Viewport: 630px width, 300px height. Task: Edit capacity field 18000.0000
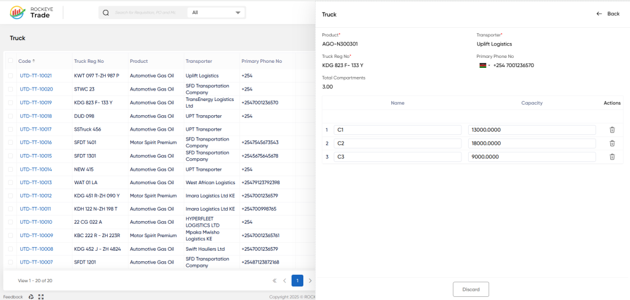pyautogui.click(x=532, y=143)
